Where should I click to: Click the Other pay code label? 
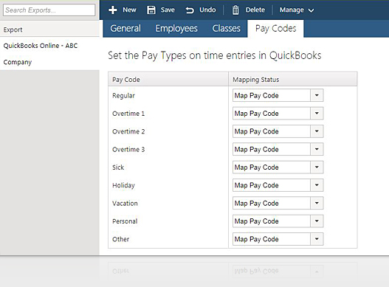[120, 239]
